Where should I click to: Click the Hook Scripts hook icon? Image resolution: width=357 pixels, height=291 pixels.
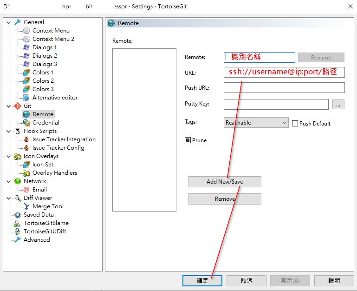click(x=18, y=131)
